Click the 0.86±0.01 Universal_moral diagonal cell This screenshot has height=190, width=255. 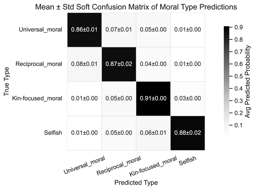coord(84,30)
